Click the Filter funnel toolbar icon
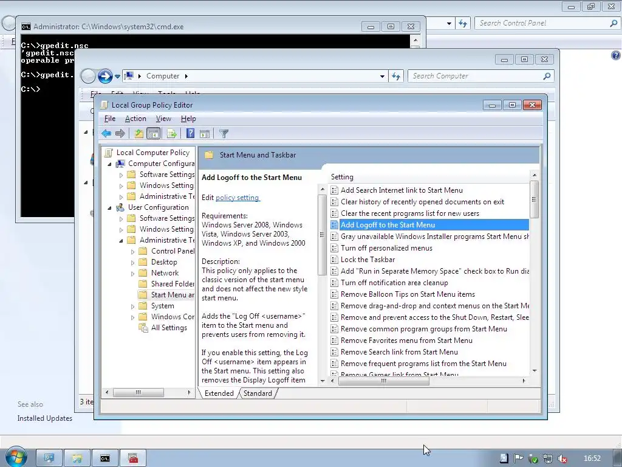 point(224,134)
